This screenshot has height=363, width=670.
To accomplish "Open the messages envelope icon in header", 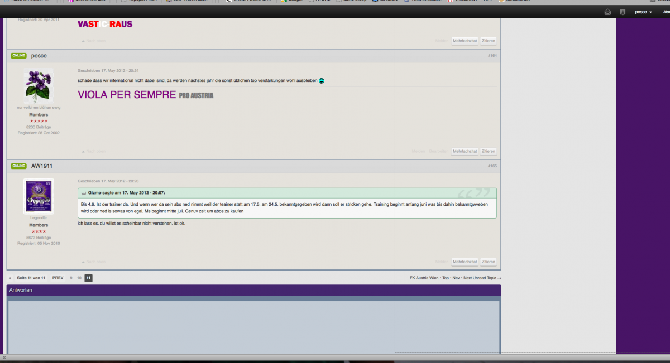I will tap(607, 12).
